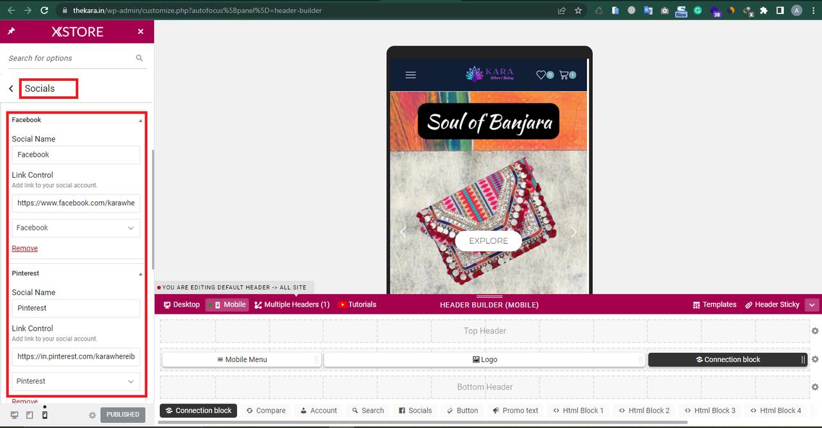Viewport: 822px width, 428px height.
Task: Open Top Header row settings gear
Action: [815, 331]
